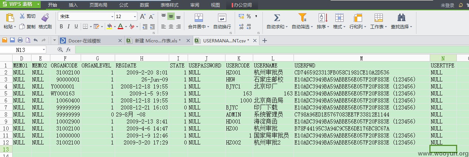Image resolution: width=469 pixels, height=157 pixels.
Task: Expand Name Box dropdown arrow
Action: point(44,50)
